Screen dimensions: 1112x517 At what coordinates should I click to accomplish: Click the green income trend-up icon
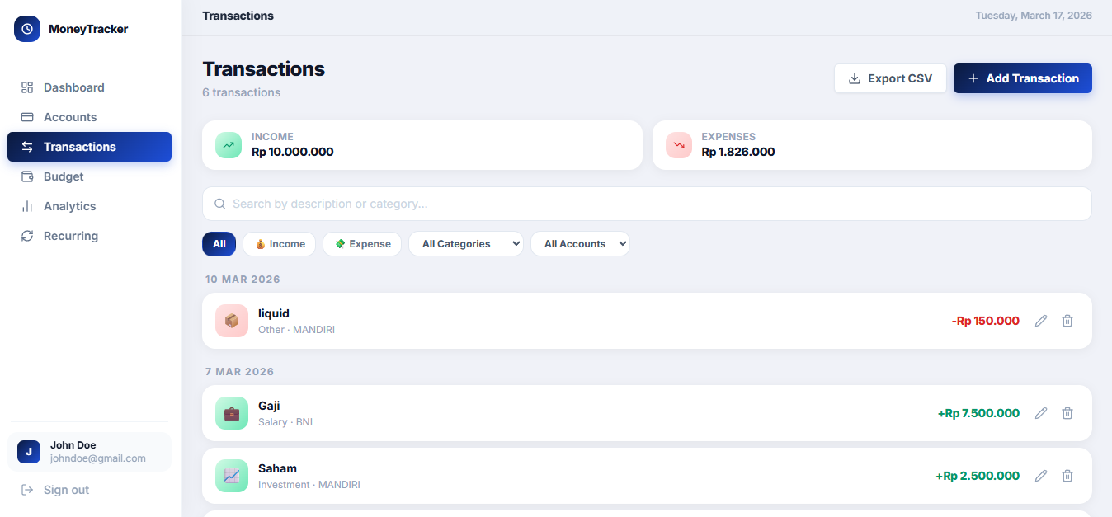point(229,145)
